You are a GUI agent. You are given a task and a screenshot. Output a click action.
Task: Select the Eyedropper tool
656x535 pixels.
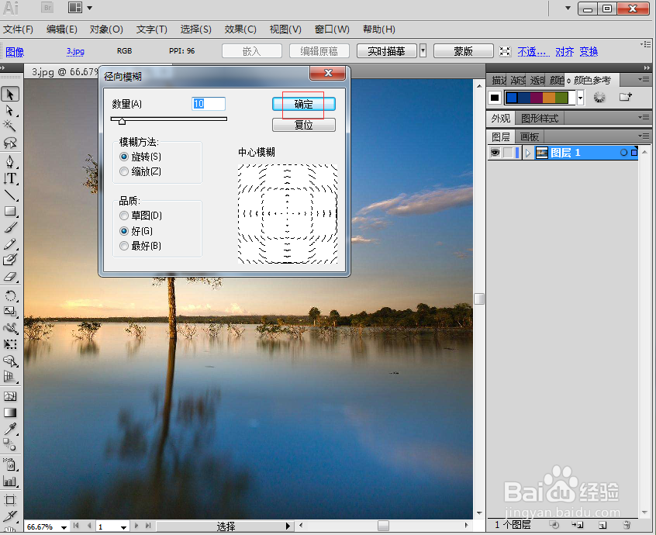tap(9, 430)
